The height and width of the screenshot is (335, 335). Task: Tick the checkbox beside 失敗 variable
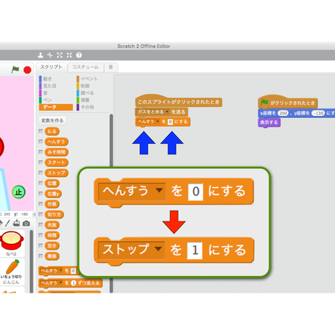click(41, 224)
